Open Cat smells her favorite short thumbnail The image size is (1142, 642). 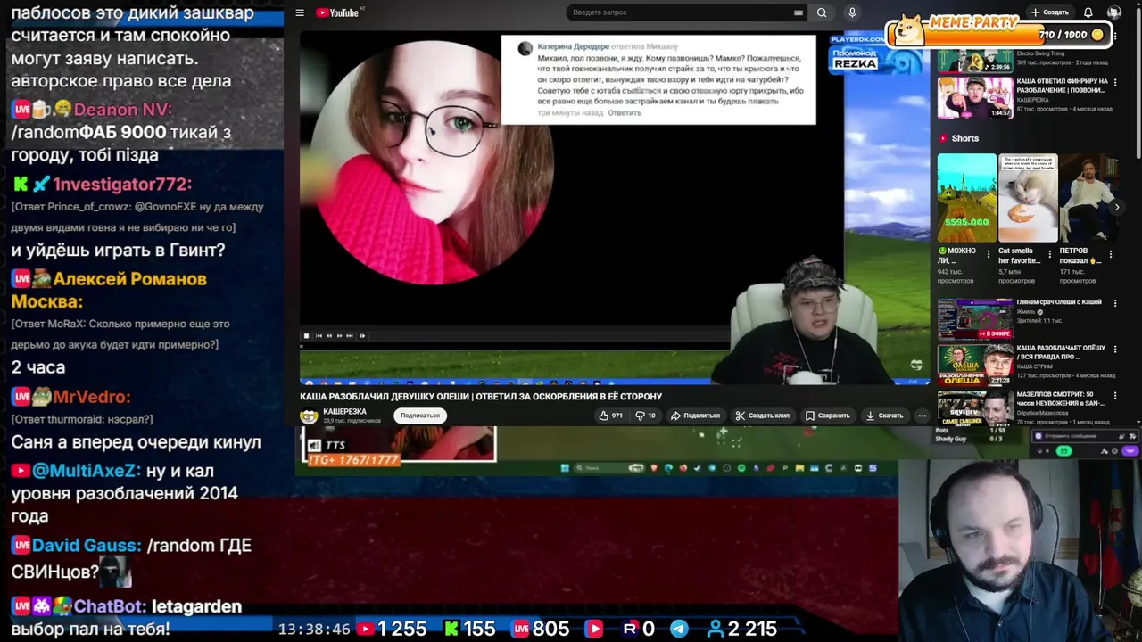point(1028,198)
